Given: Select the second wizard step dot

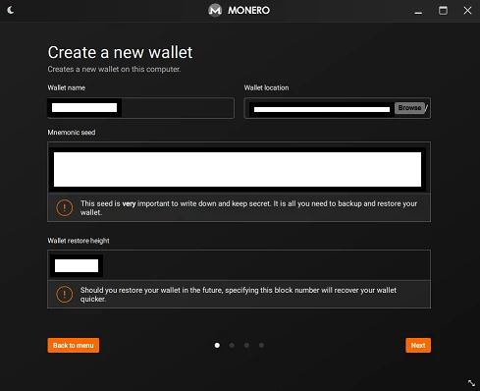Looking at the screenshot, I should pyautogui.click(x=232, y=345).
